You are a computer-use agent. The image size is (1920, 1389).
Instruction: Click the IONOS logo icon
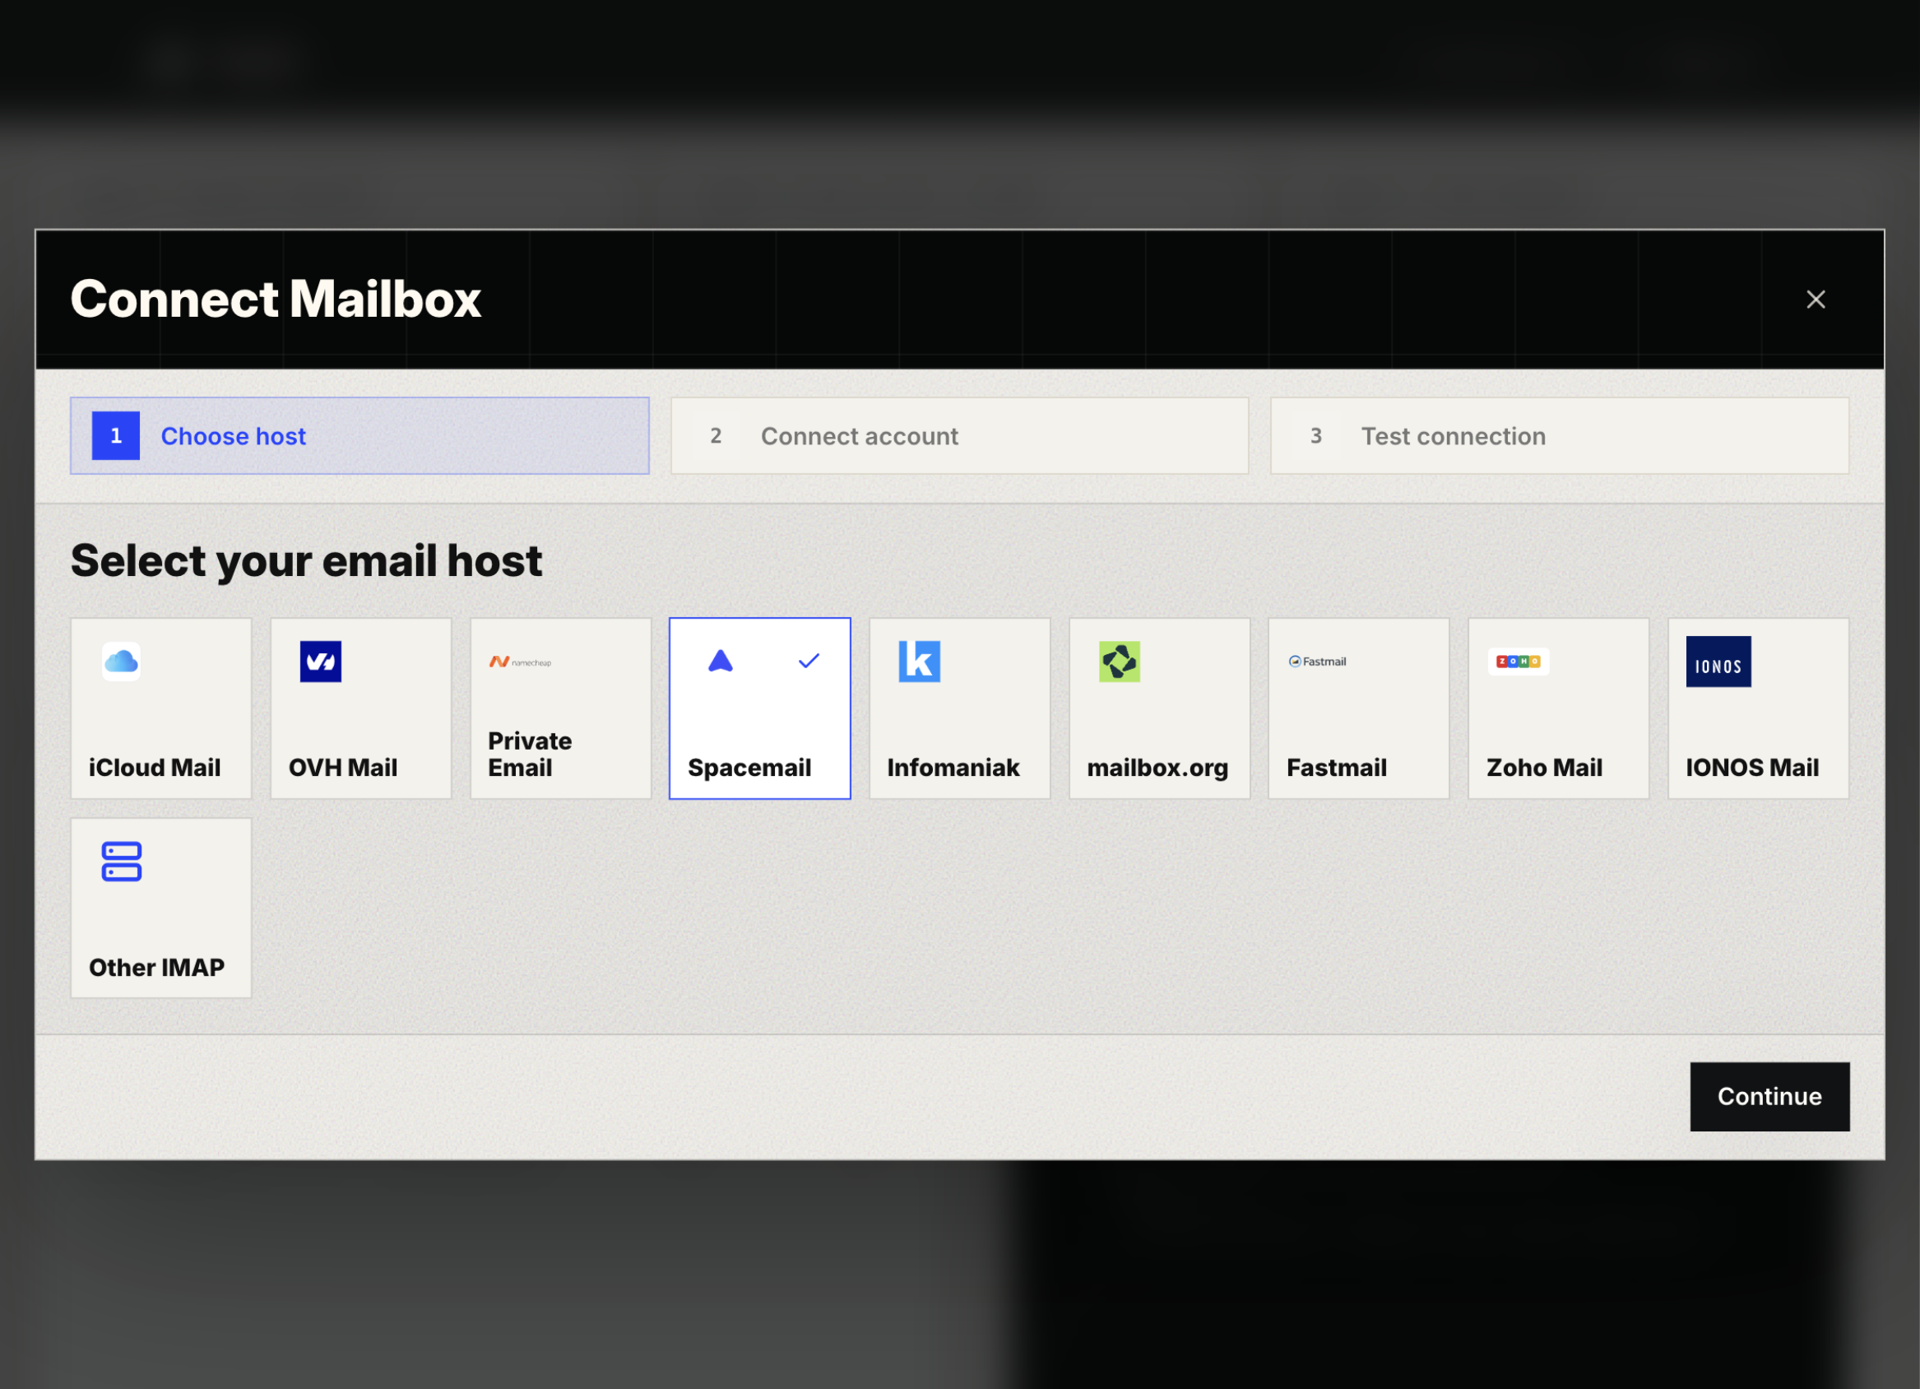(x=1718, y=662)
